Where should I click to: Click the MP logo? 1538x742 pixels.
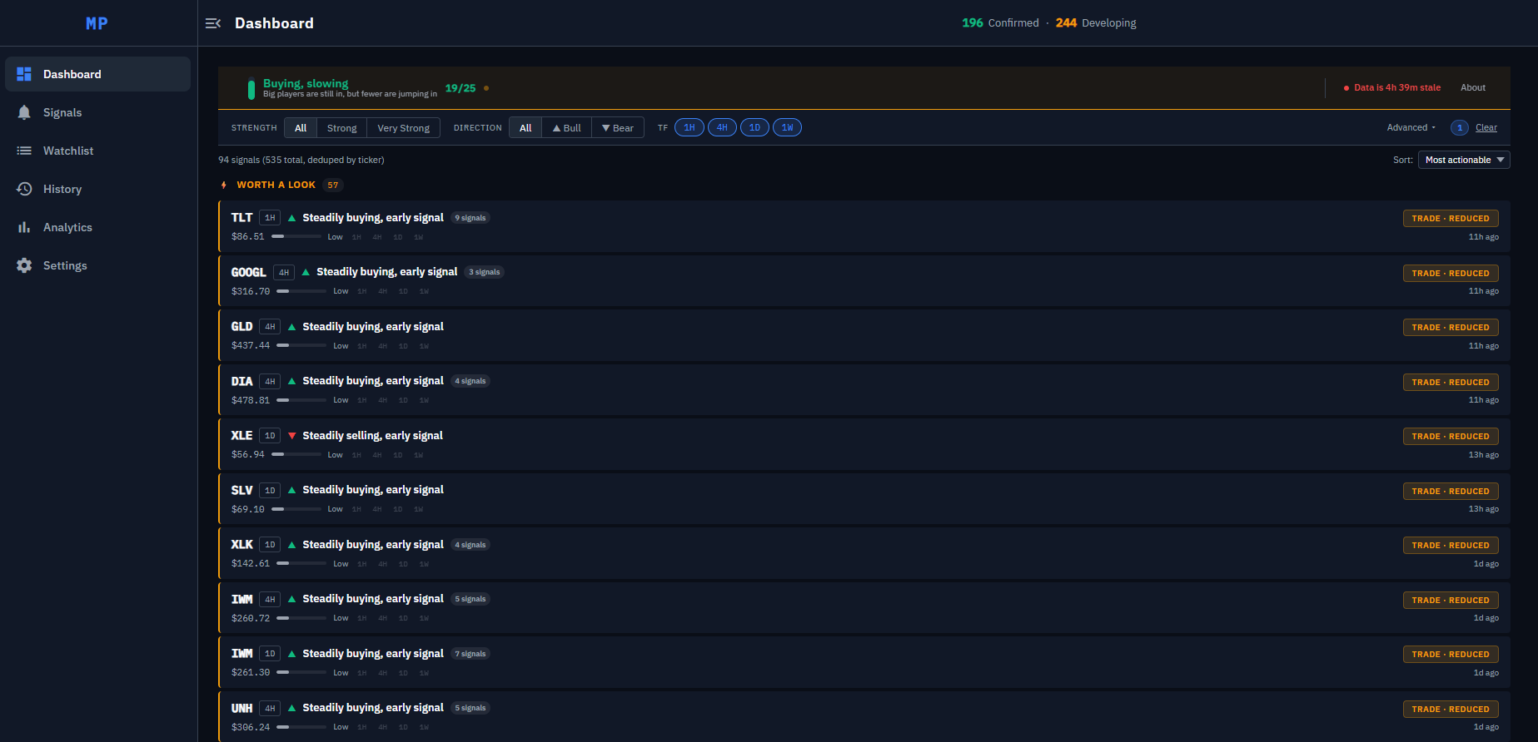click(97, 23)
